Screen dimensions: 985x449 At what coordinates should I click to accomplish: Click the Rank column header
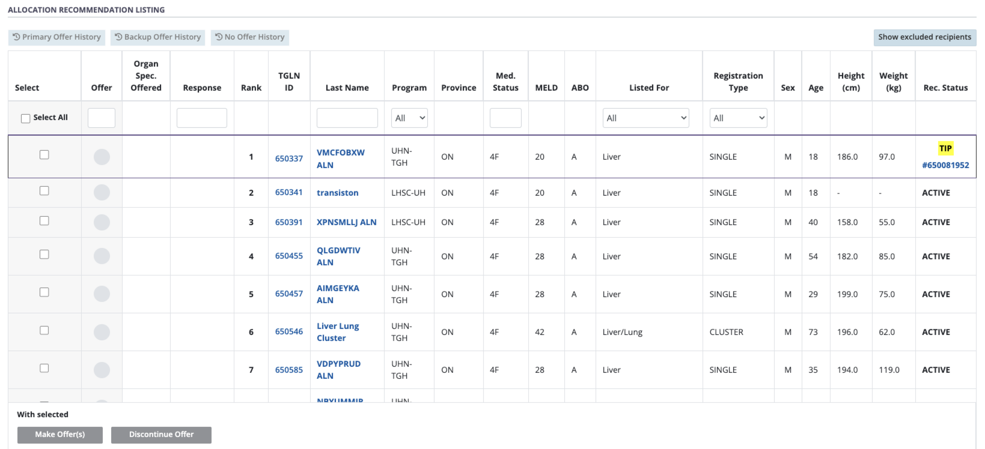[x=251, y=88]
